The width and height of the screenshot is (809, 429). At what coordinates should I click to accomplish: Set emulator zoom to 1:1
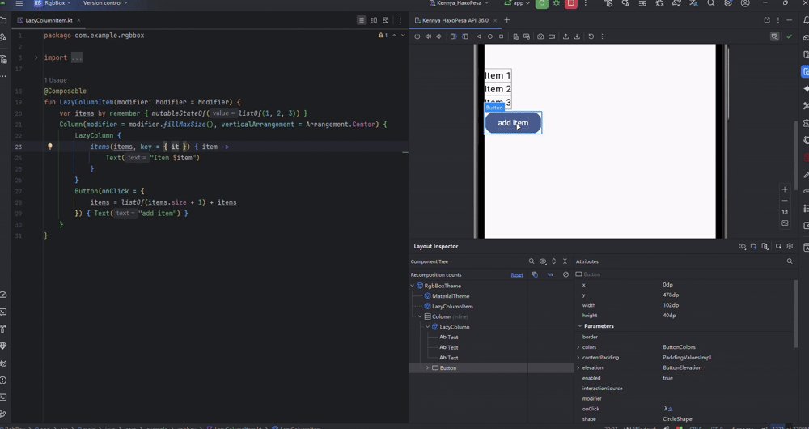point(785,212)
